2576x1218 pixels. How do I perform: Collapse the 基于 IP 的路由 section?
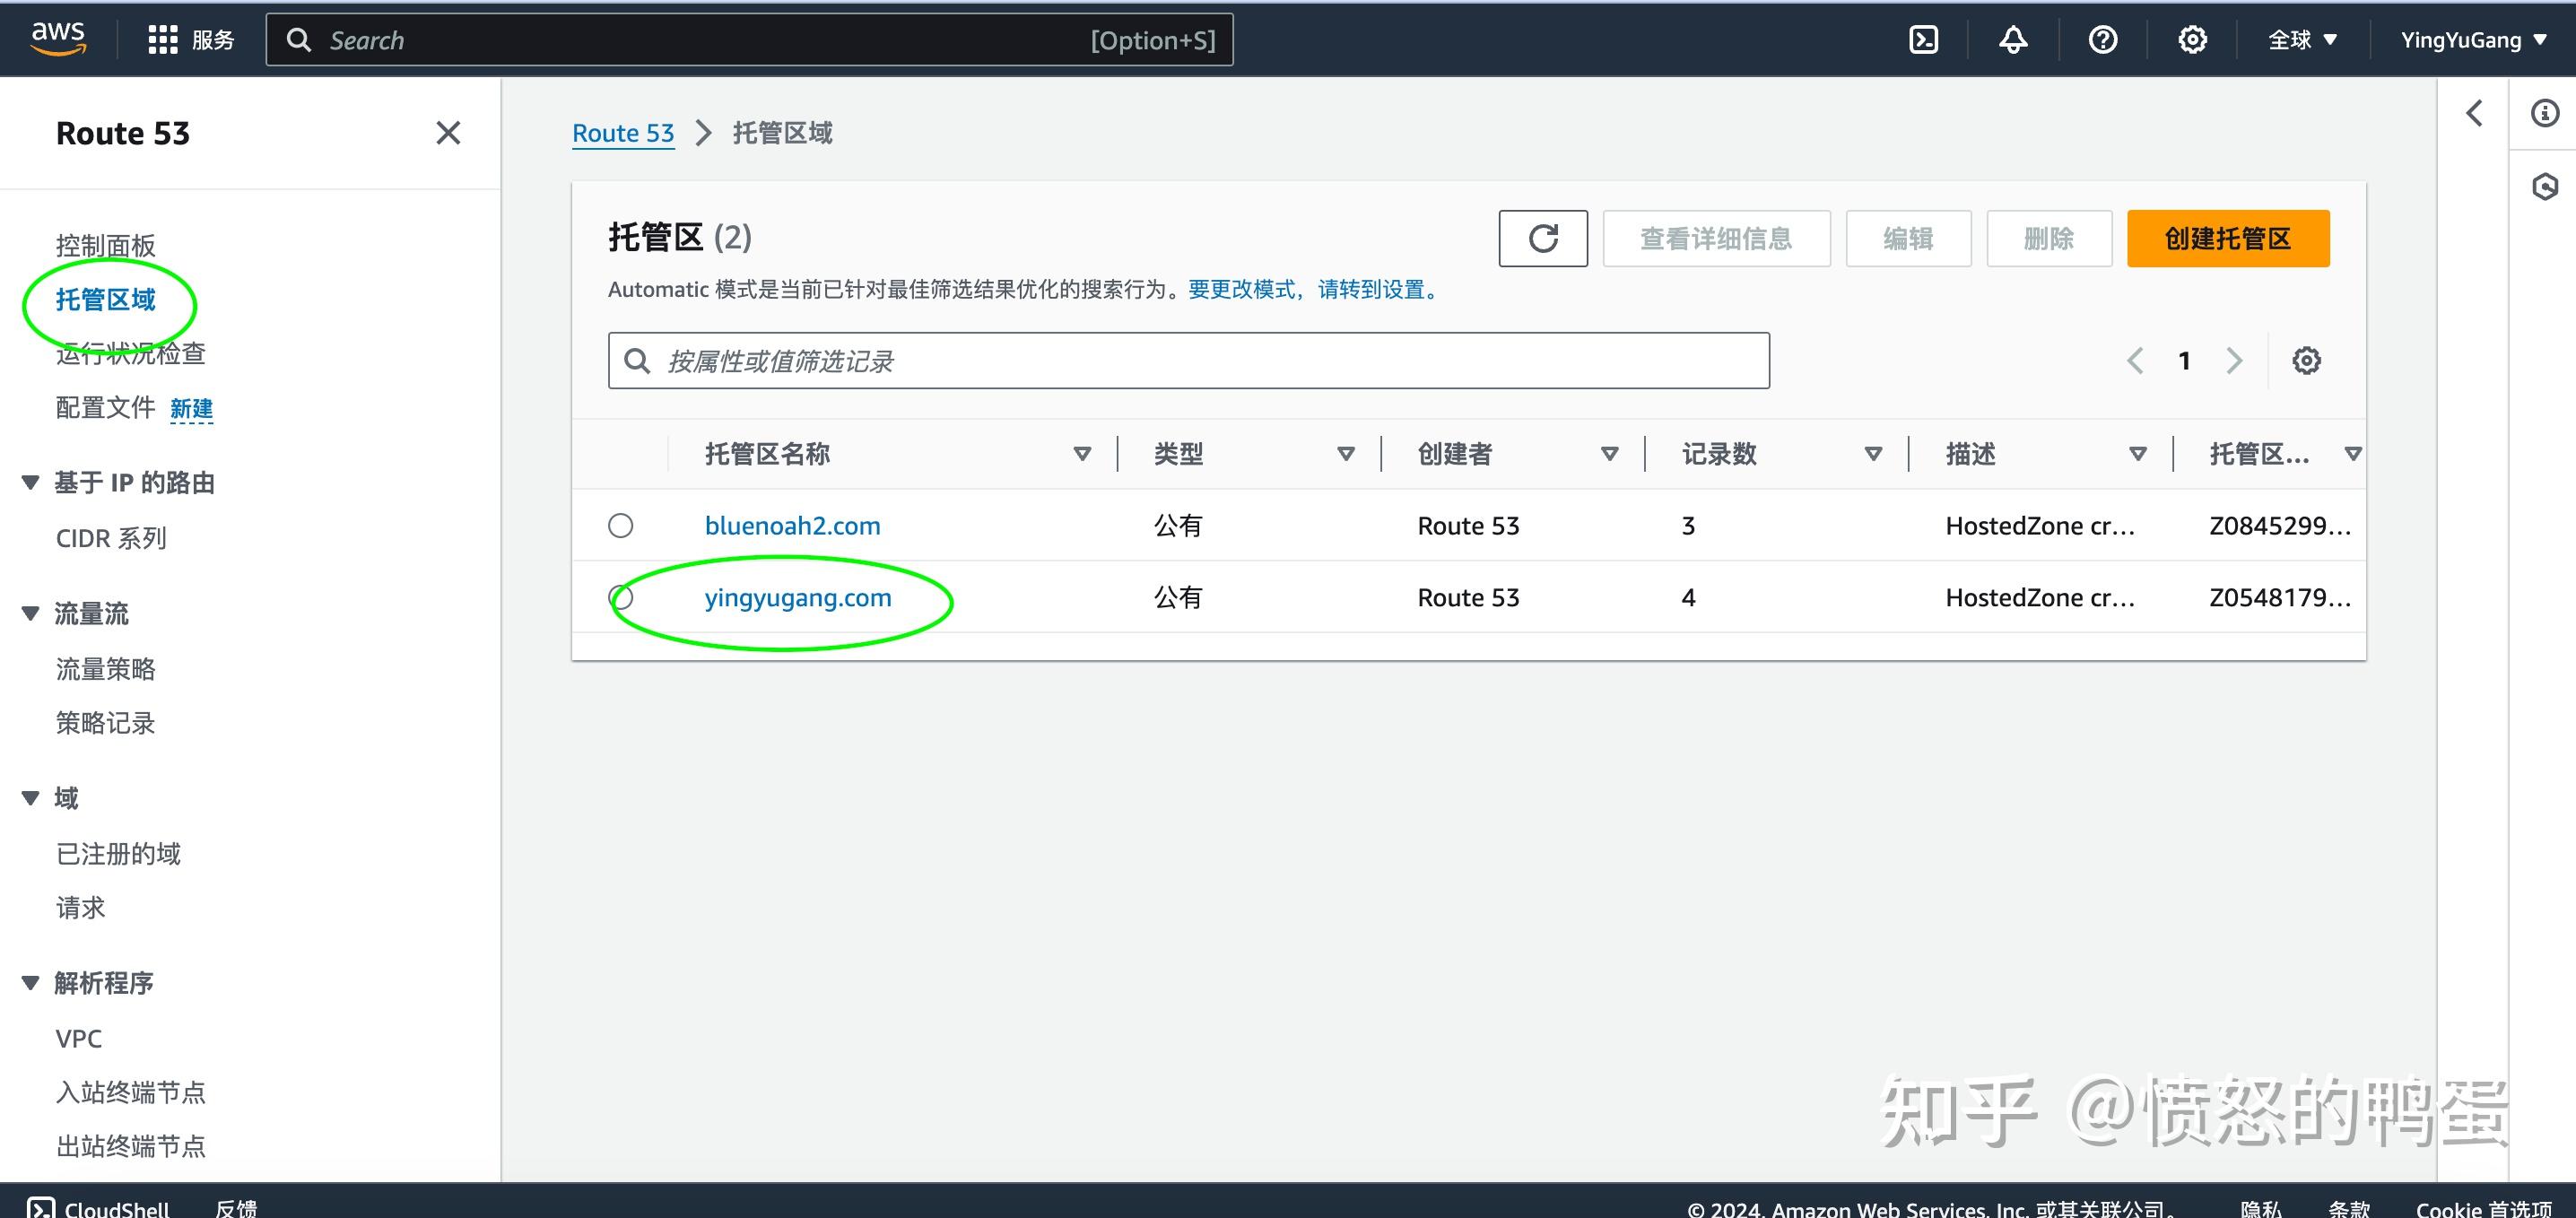pos(30,483)
